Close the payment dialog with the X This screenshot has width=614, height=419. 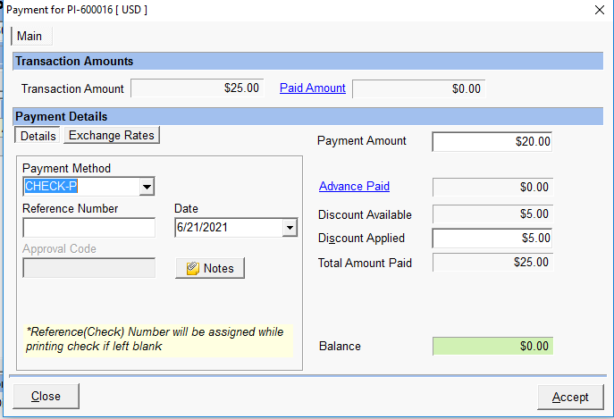point(599,10)
